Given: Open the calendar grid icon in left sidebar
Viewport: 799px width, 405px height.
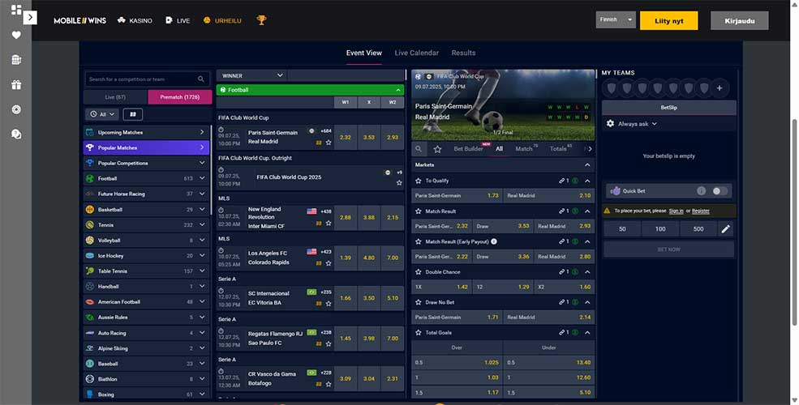Looking at the screenshot, I should (16, 59).
